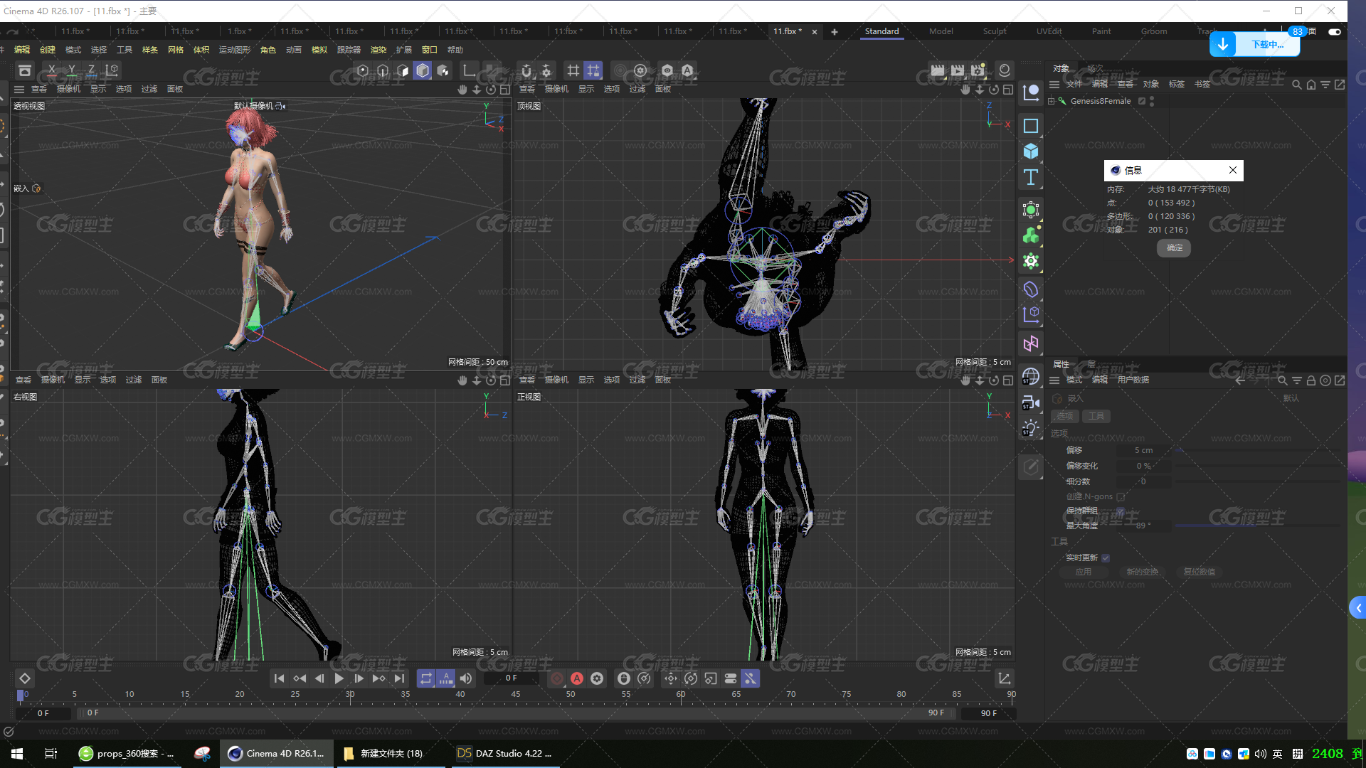Click 确定 button in the 信息 dialog
This screenshot has height=768, width=1366.
1175,247
